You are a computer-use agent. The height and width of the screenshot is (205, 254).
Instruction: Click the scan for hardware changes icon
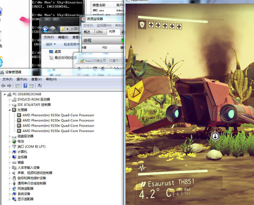coord(39,86)
